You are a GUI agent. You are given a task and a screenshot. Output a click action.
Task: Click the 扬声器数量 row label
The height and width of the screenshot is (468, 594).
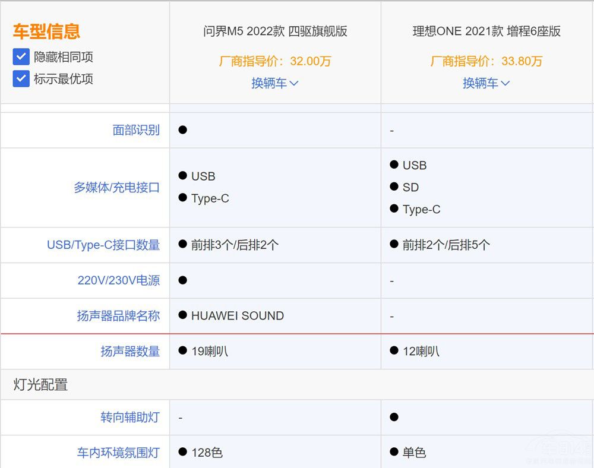(x=130, y=352)
